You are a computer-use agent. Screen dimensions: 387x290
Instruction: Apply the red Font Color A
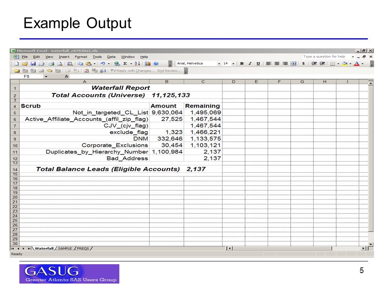pyautogui.click(x=357, y=64)
